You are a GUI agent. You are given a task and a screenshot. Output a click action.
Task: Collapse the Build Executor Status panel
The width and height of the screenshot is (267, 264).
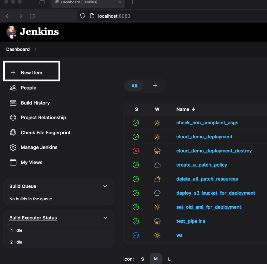coord(105,218)
